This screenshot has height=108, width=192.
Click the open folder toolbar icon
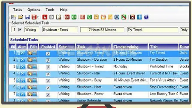pyautogui.click(x=21, y=17)
